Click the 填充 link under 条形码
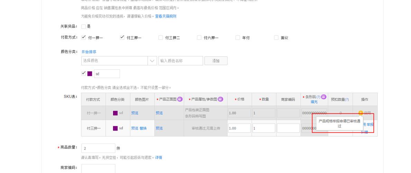 pyautogui.click(x=314, y=102)
